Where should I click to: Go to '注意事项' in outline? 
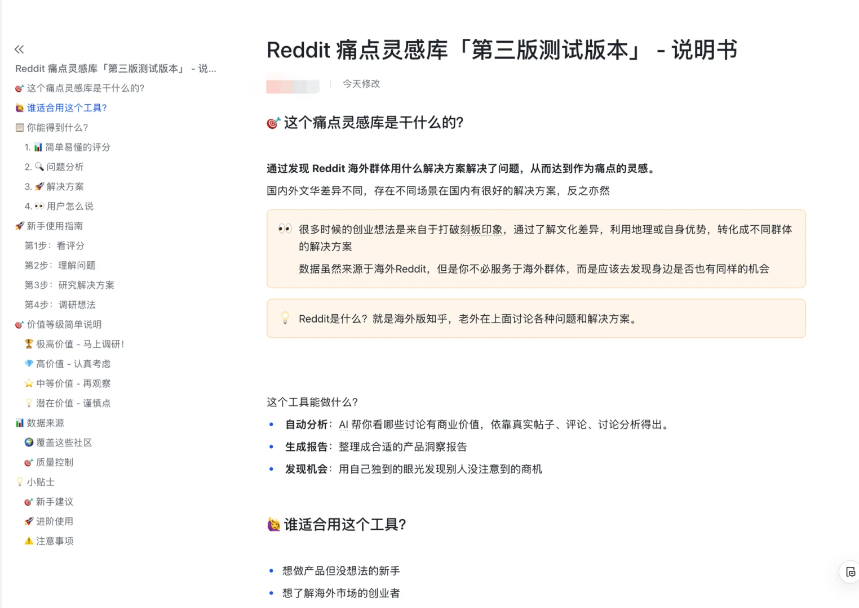(x=49, y=542)
